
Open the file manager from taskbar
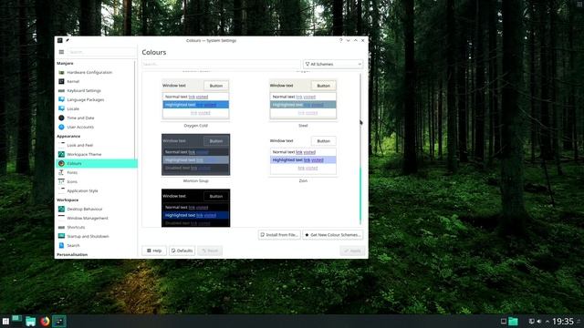coord(30,322)
